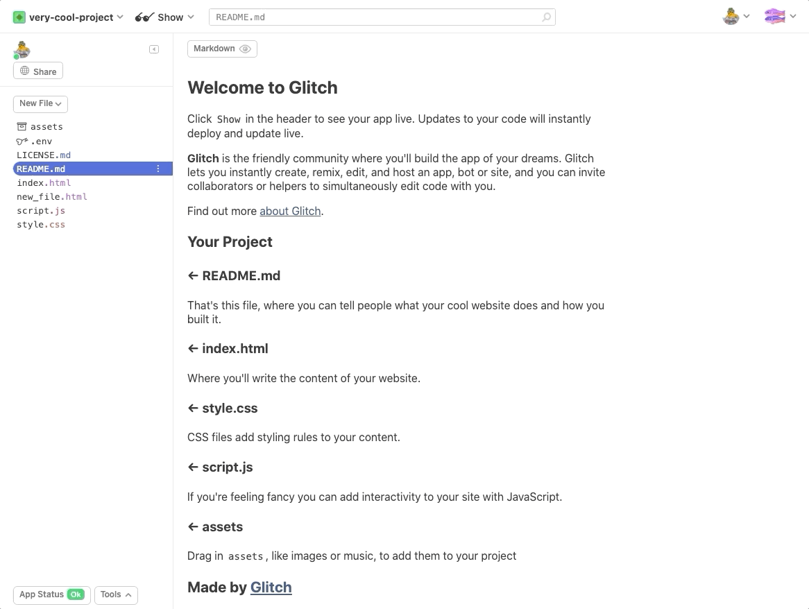The width and height of the screenshot is (809, 609).
Task: Focus the README.md search field
Action: [x=375, y=17]
